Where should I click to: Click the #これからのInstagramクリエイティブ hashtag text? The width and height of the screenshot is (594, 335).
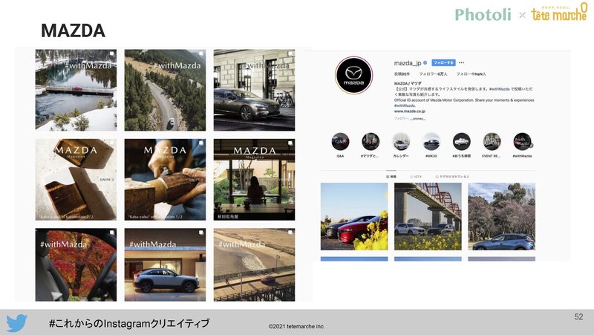128,323
